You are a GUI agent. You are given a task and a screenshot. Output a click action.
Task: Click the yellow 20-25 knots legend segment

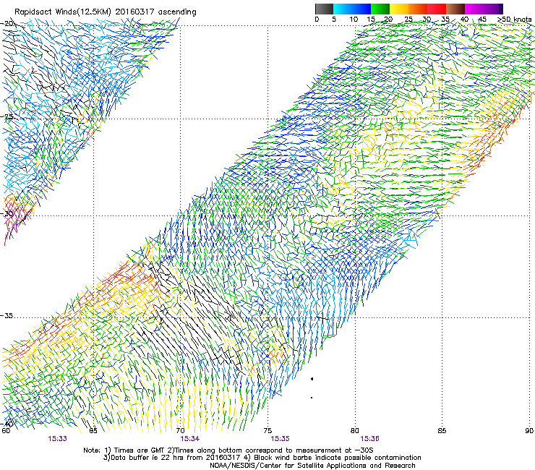tap(399, 9)
